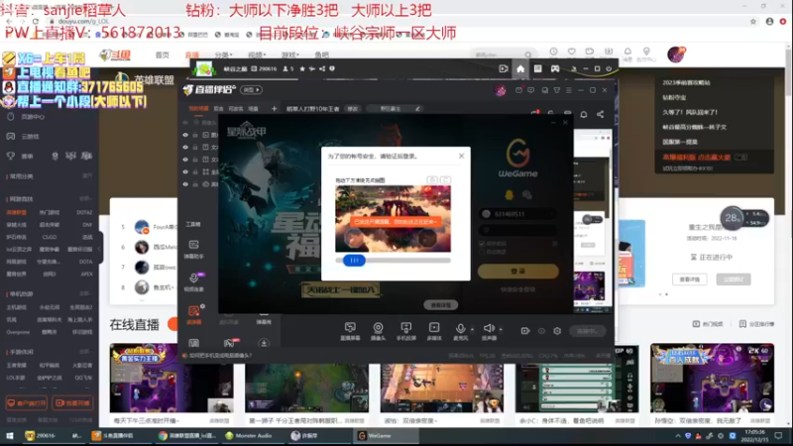Click the QQ penguin login icon in WeGame
This screenshot has width=793, height=446.
point(510,194)
